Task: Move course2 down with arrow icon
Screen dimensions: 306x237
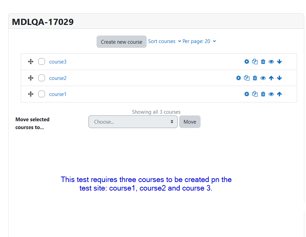Action: tap(279, 78)
